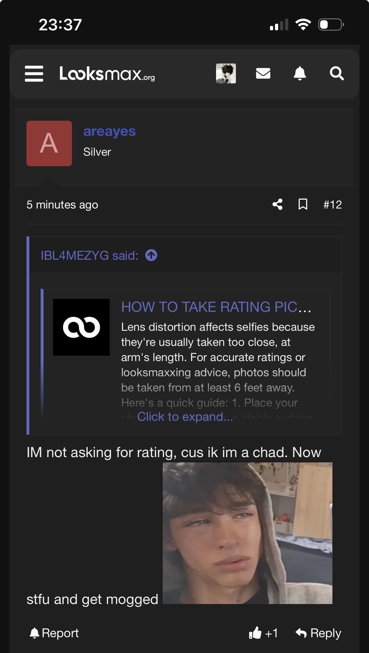Go to Looksmax.org home logo
The image size is (369, 653).
pyautogui.click(x=107, y=74)
